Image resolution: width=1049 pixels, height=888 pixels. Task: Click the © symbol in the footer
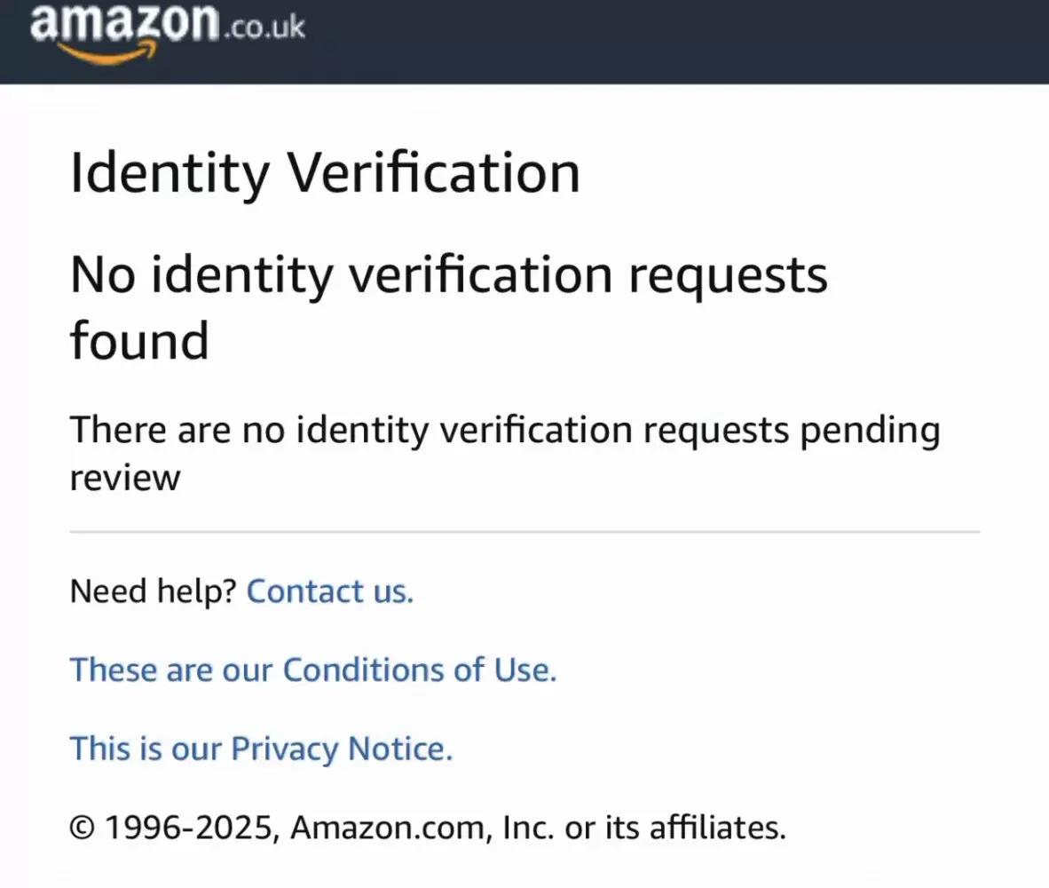82,828
